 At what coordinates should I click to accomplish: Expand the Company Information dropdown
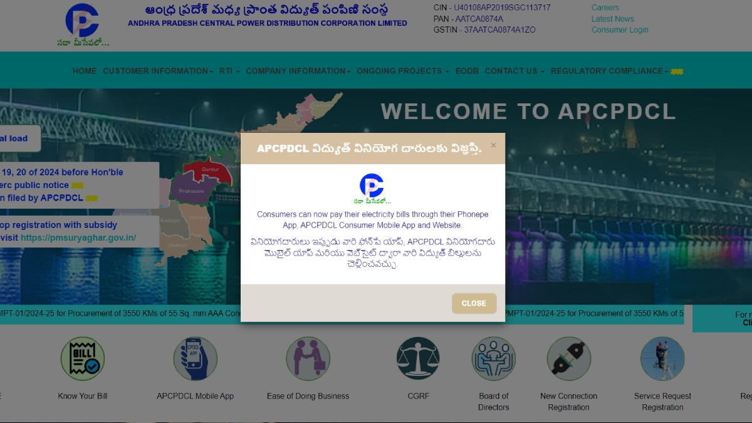click(298, 71)
